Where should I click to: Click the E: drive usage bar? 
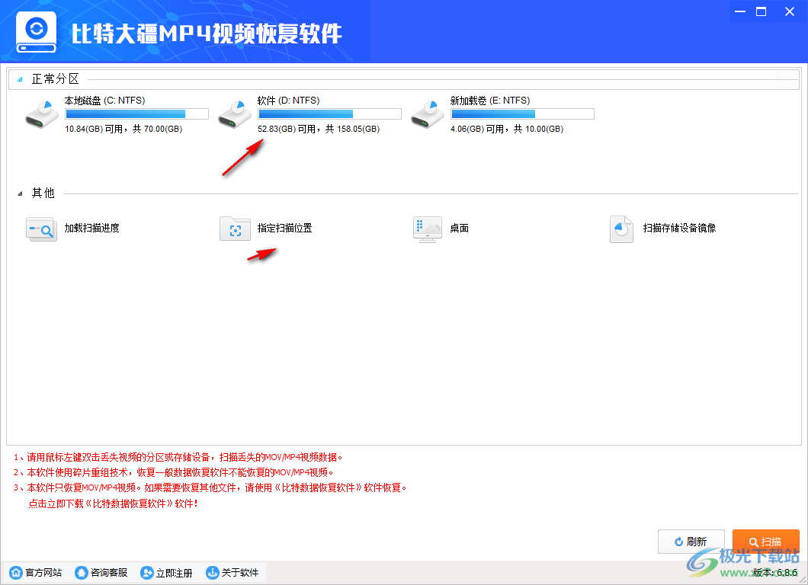(x=522, y=113)
